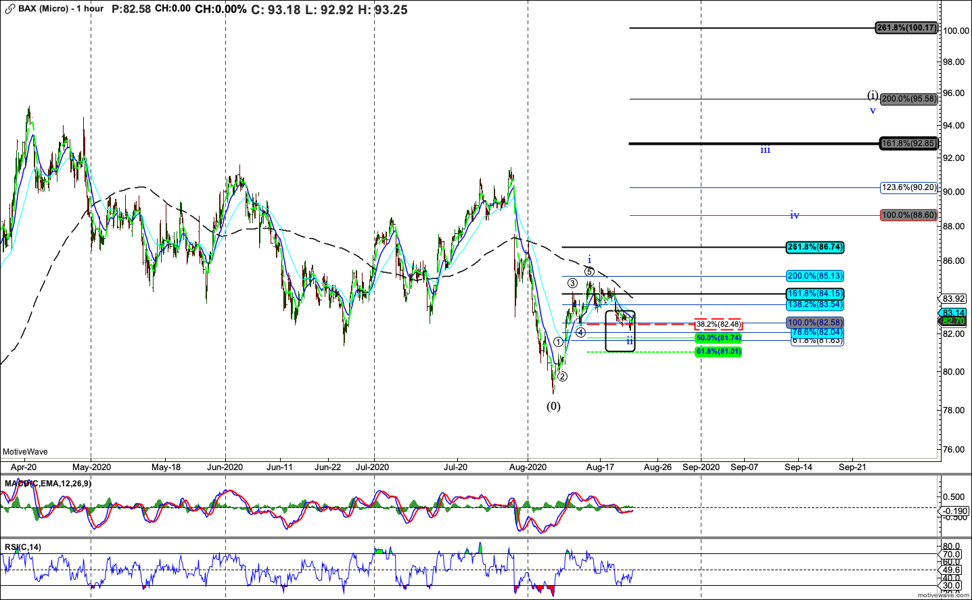Select the cyan 83.14 price axis marker
The width and height of the screenshot is (972, 600).
954,313
